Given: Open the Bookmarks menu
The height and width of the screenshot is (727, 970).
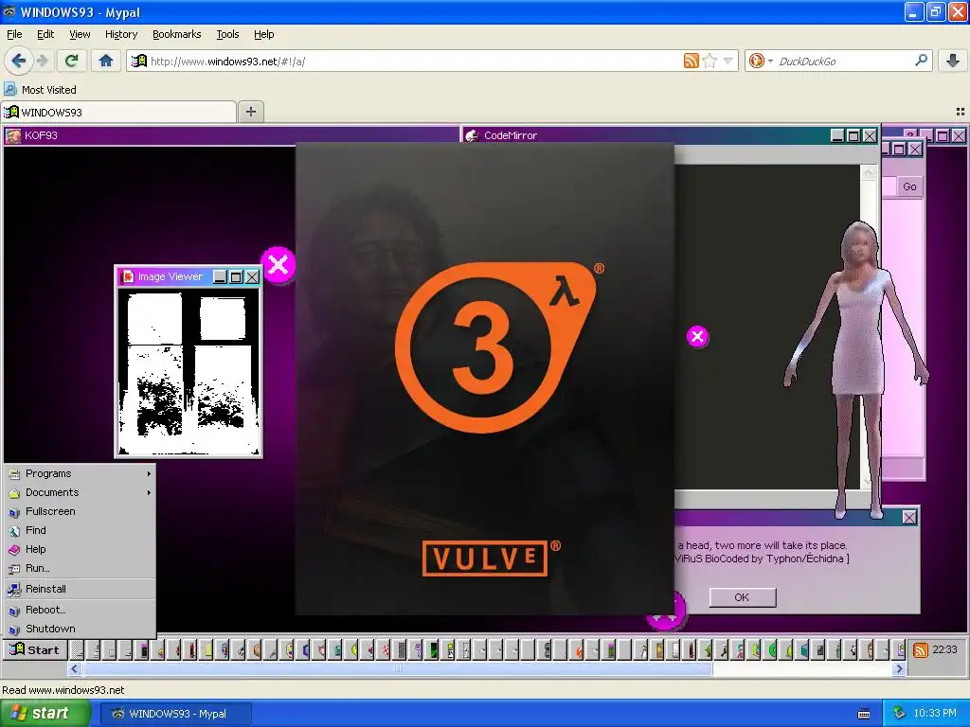Looking at the screenshot, I should click(x=177, y=34).
